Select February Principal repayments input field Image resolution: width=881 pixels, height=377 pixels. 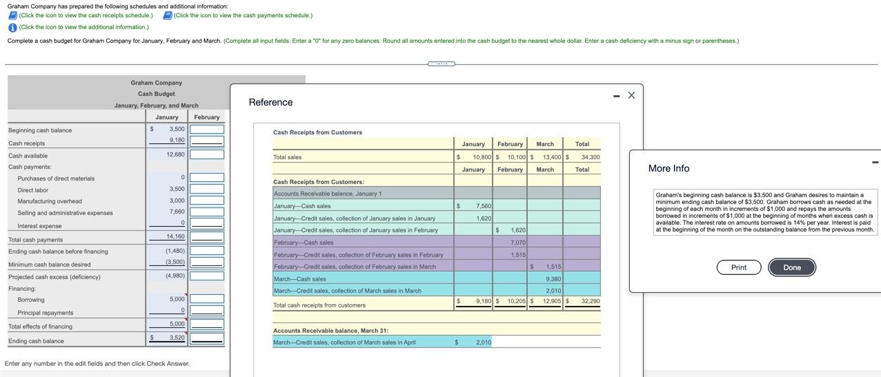[x=208, y=311]
